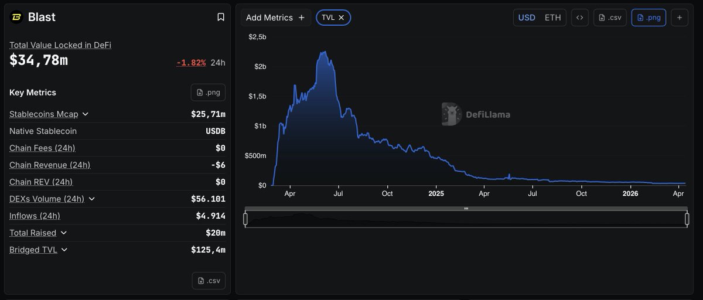Click 'Total Value Locked in DeFi' label
Viewport: 703px width, 300px height.
[x=60, y=45]
